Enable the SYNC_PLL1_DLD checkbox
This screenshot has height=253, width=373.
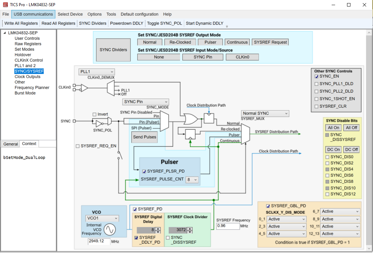tap(316, 84)
